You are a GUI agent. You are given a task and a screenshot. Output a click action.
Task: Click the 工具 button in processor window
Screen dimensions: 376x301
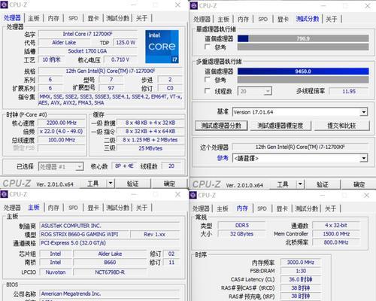pyautogui.click(x=93, y=184)
